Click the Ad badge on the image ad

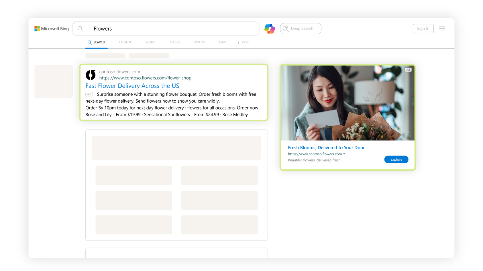[x=408, y=69]
